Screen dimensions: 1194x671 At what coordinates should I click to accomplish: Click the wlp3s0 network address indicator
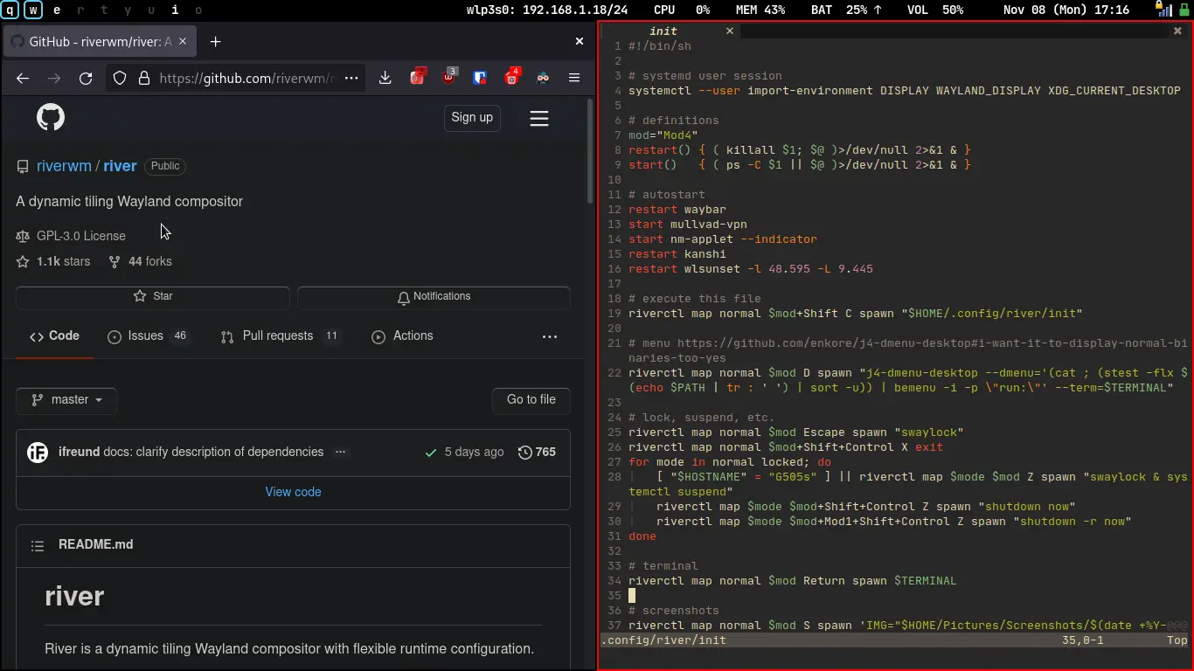547,10
